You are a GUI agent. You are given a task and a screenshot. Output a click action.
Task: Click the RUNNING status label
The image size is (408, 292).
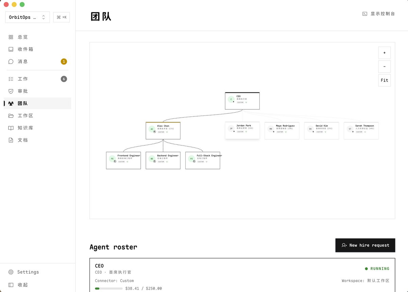pos(380,269)
